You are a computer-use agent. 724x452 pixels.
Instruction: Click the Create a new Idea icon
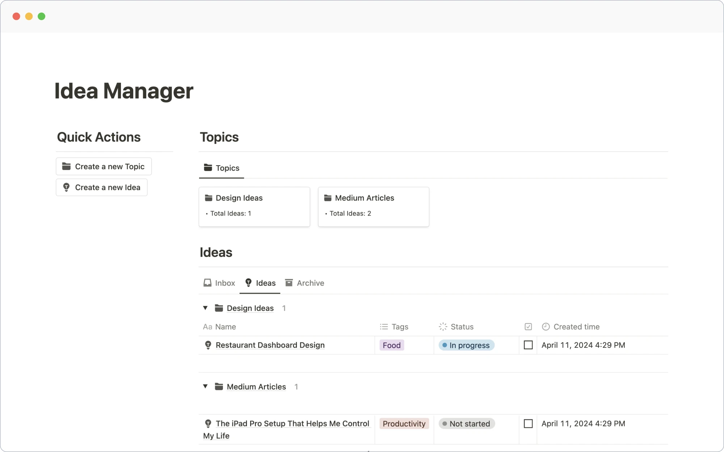pos(67,187)
